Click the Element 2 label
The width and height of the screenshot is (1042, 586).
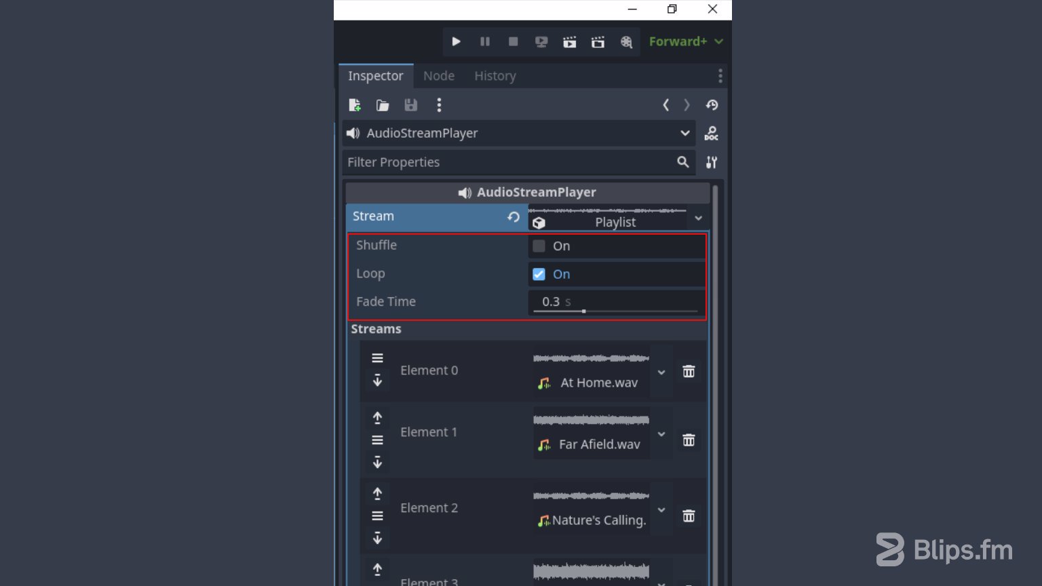(429, 508)
